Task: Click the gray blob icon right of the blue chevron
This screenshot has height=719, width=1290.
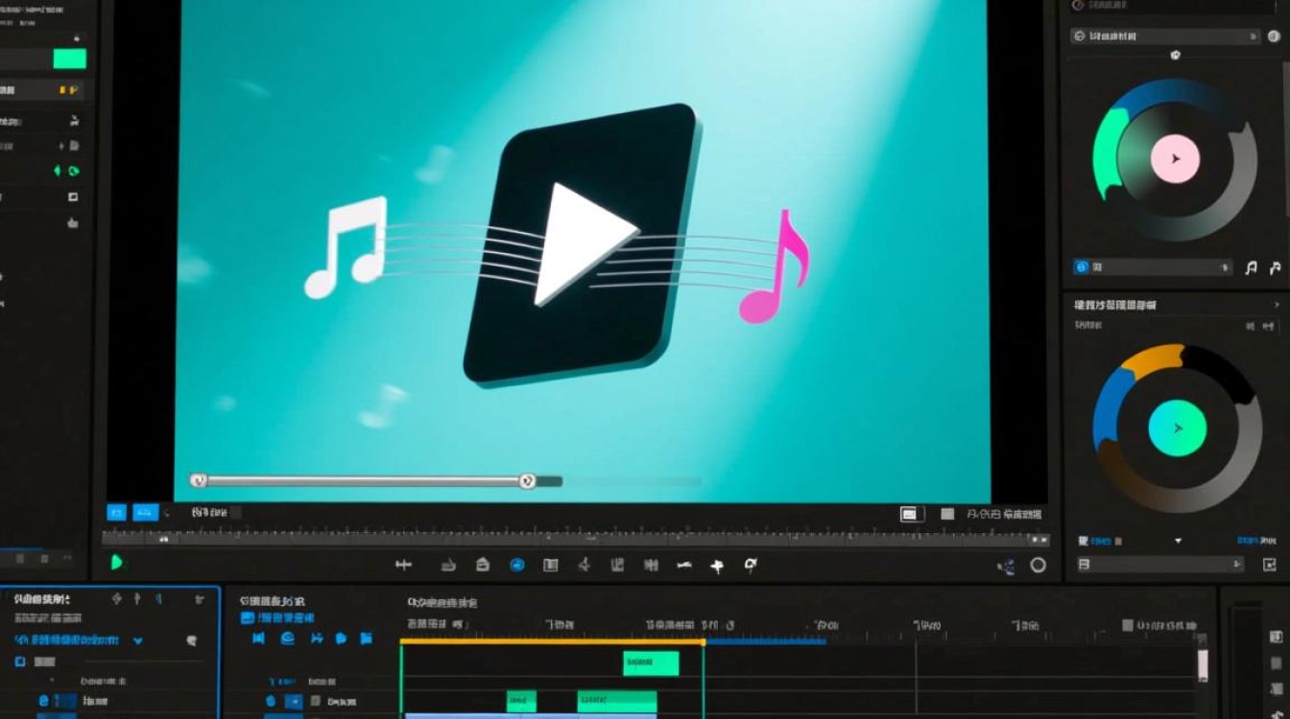Action: click(x=191, y=640)
